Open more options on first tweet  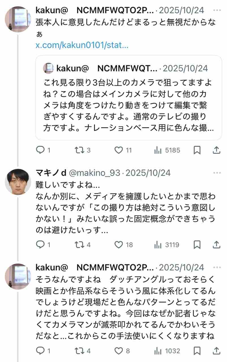pos(217,10)
